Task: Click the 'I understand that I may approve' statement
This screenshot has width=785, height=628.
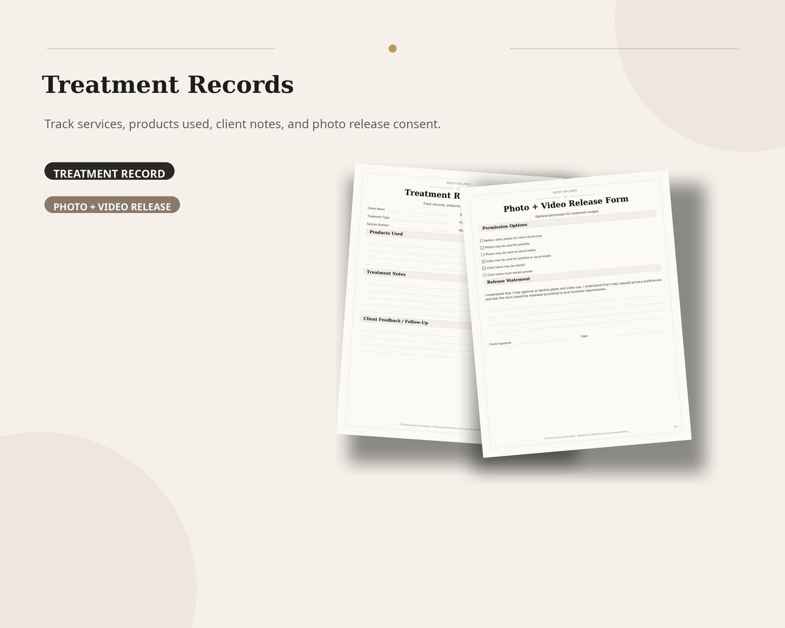Action: point(573,290)
